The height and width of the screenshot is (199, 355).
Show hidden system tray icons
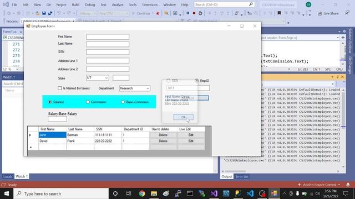click(x=285, y=193)
